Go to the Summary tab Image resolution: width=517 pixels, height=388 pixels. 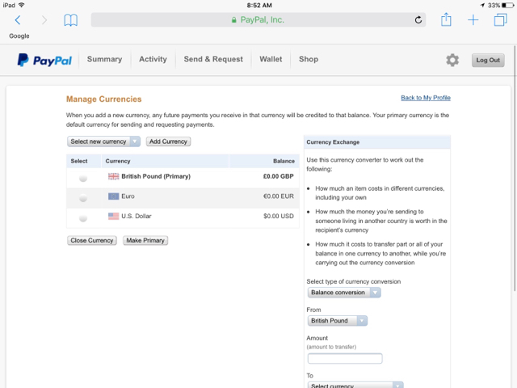pos(104,59)
